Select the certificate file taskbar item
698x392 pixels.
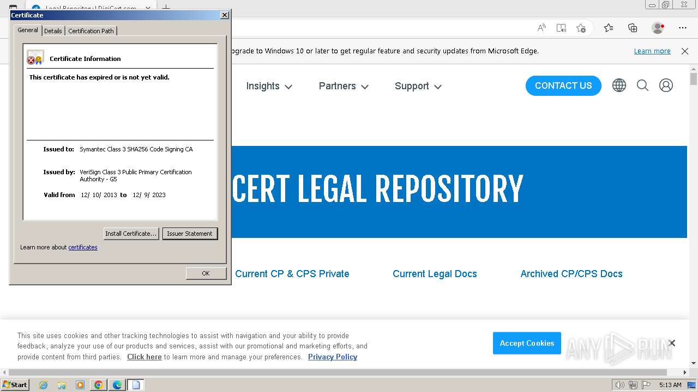tap(136, 385)
